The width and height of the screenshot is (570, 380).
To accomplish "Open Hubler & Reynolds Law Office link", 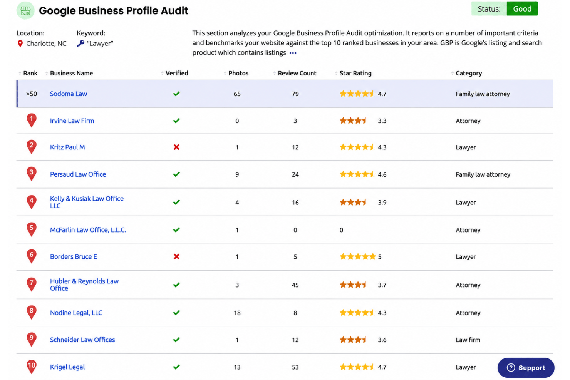I will [x=84, y=285].
